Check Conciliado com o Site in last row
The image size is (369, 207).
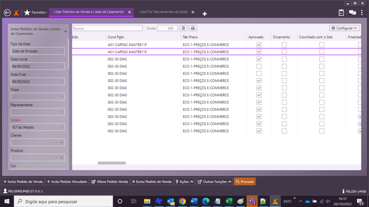[322, 131]
